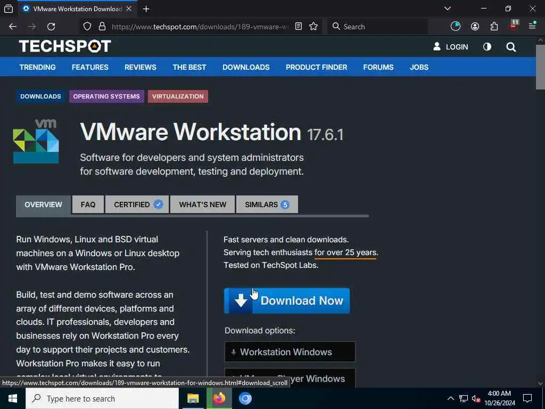The height and width of the screenshot is (409, 545).
Task: Open the FEATURES nav menu item
Action: [90, 67]
